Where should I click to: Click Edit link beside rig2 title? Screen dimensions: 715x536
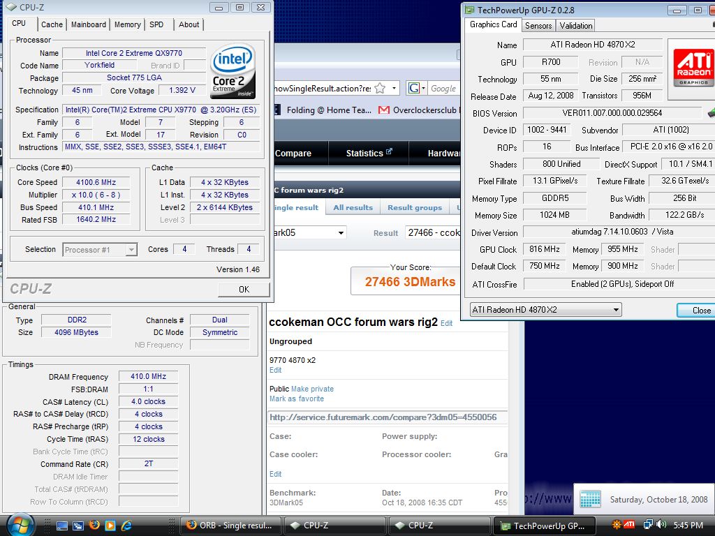coord(446,323)
